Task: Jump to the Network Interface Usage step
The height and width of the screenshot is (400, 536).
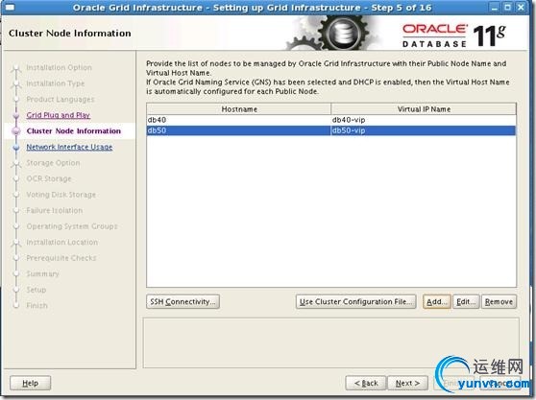Action: coord(69,147)
